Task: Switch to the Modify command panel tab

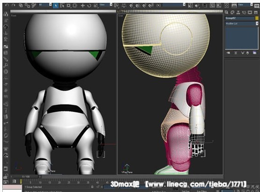Action: (x=233, y=12)
